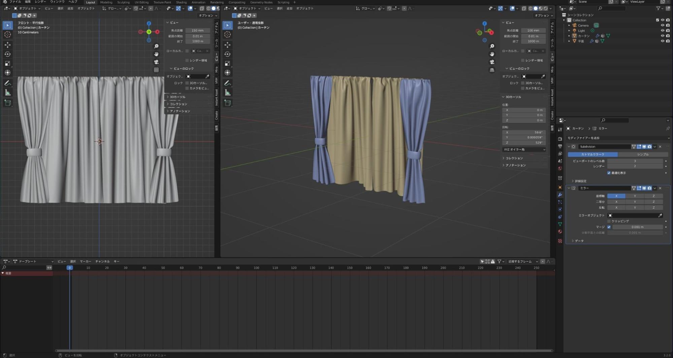Click the マーカー menu in dope sheet

point(85,262)
